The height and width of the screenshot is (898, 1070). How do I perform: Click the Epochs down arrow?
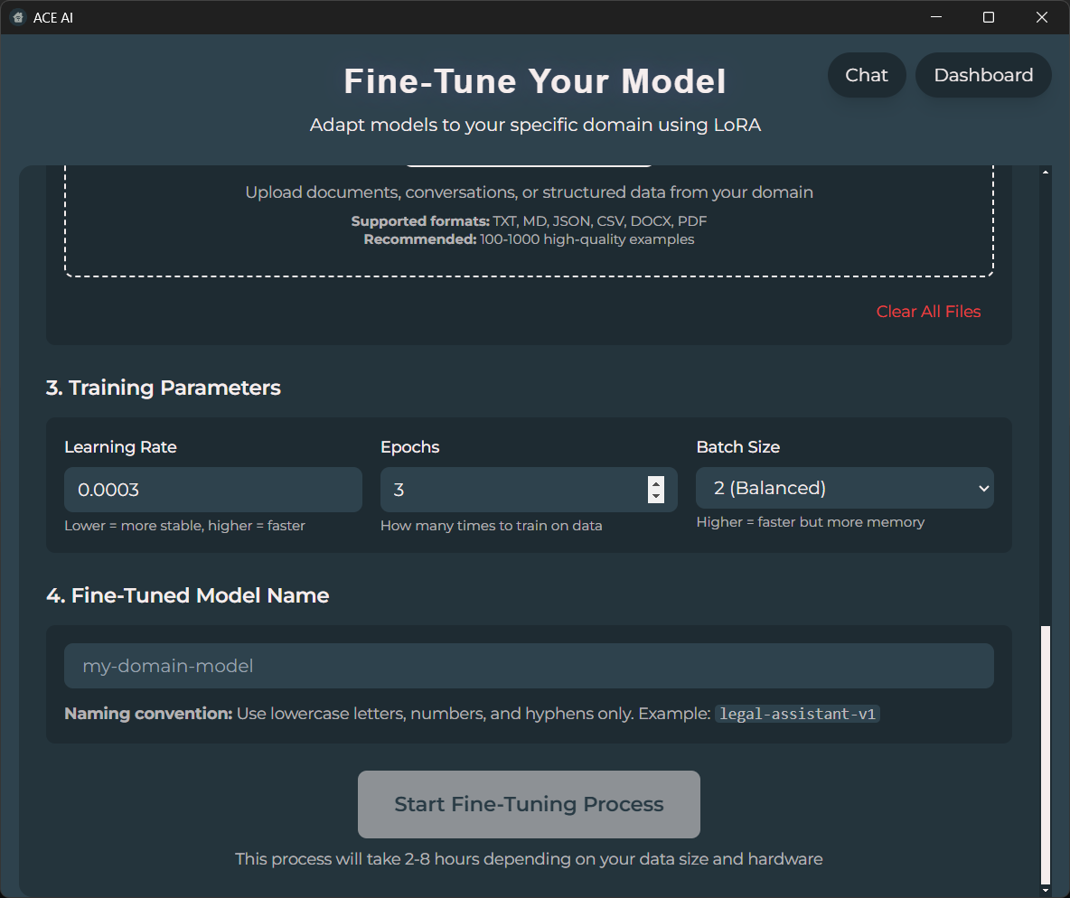(x=655, y=496)
